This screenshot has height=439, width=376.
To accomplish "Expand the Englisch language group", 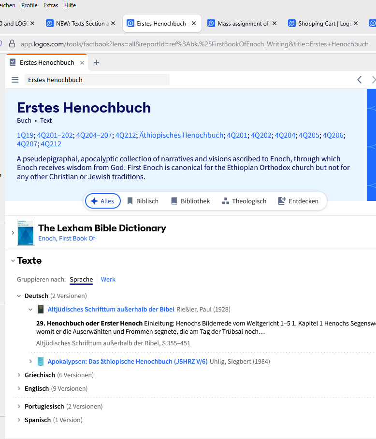I will click(x=18, y=388).
